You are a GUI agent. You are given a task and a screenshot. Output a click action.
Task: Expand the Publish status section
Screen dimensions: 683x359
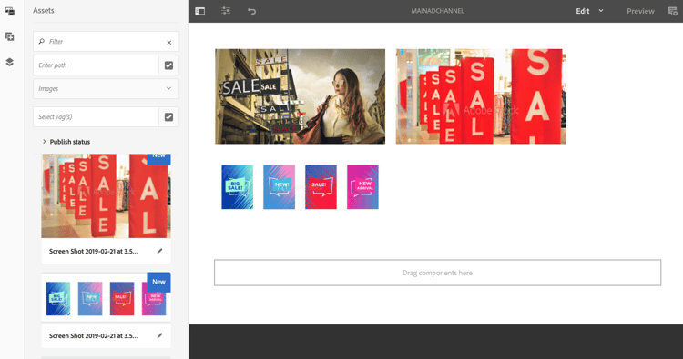(x=66, y=142)
